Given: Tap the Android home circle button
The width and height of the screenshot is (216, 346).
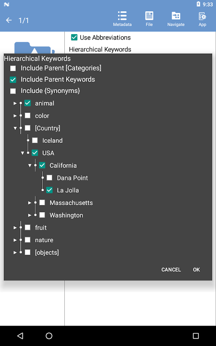Looking at the screenshot, I should (x=49, y=336).
